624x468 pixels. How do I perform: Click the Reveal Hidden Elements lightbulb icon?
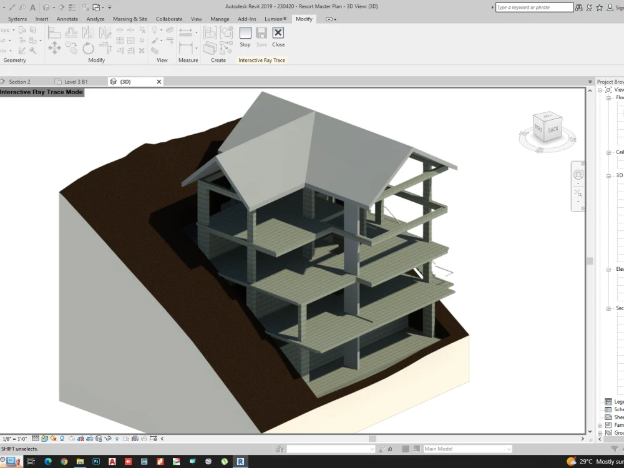point(117,437)
